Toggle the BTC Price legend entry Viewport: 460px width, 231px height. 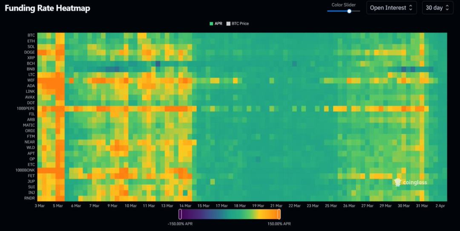click(237, 23)
